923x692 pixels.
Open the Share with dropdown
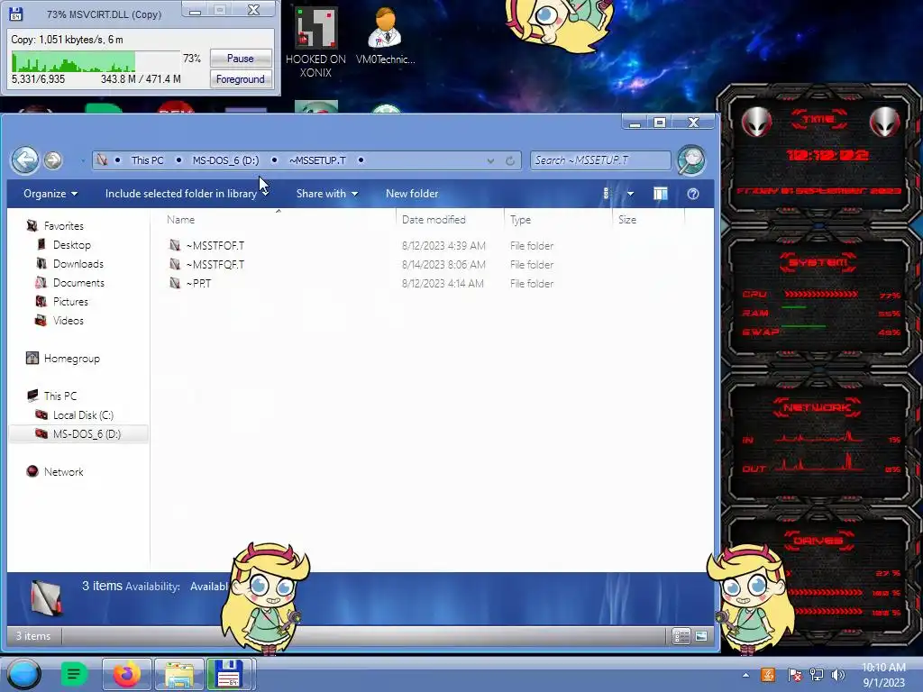click(326, 194)
